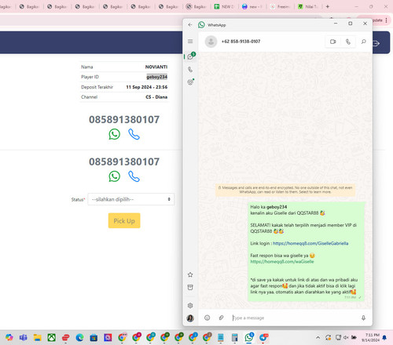Open contact name +62 858-9138-0107 header

click(x=241, y=42)
